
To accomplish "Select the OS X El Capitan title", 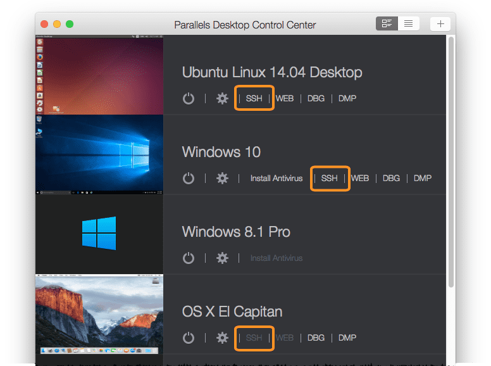I will pyautogui.click(x=232, y=312).
